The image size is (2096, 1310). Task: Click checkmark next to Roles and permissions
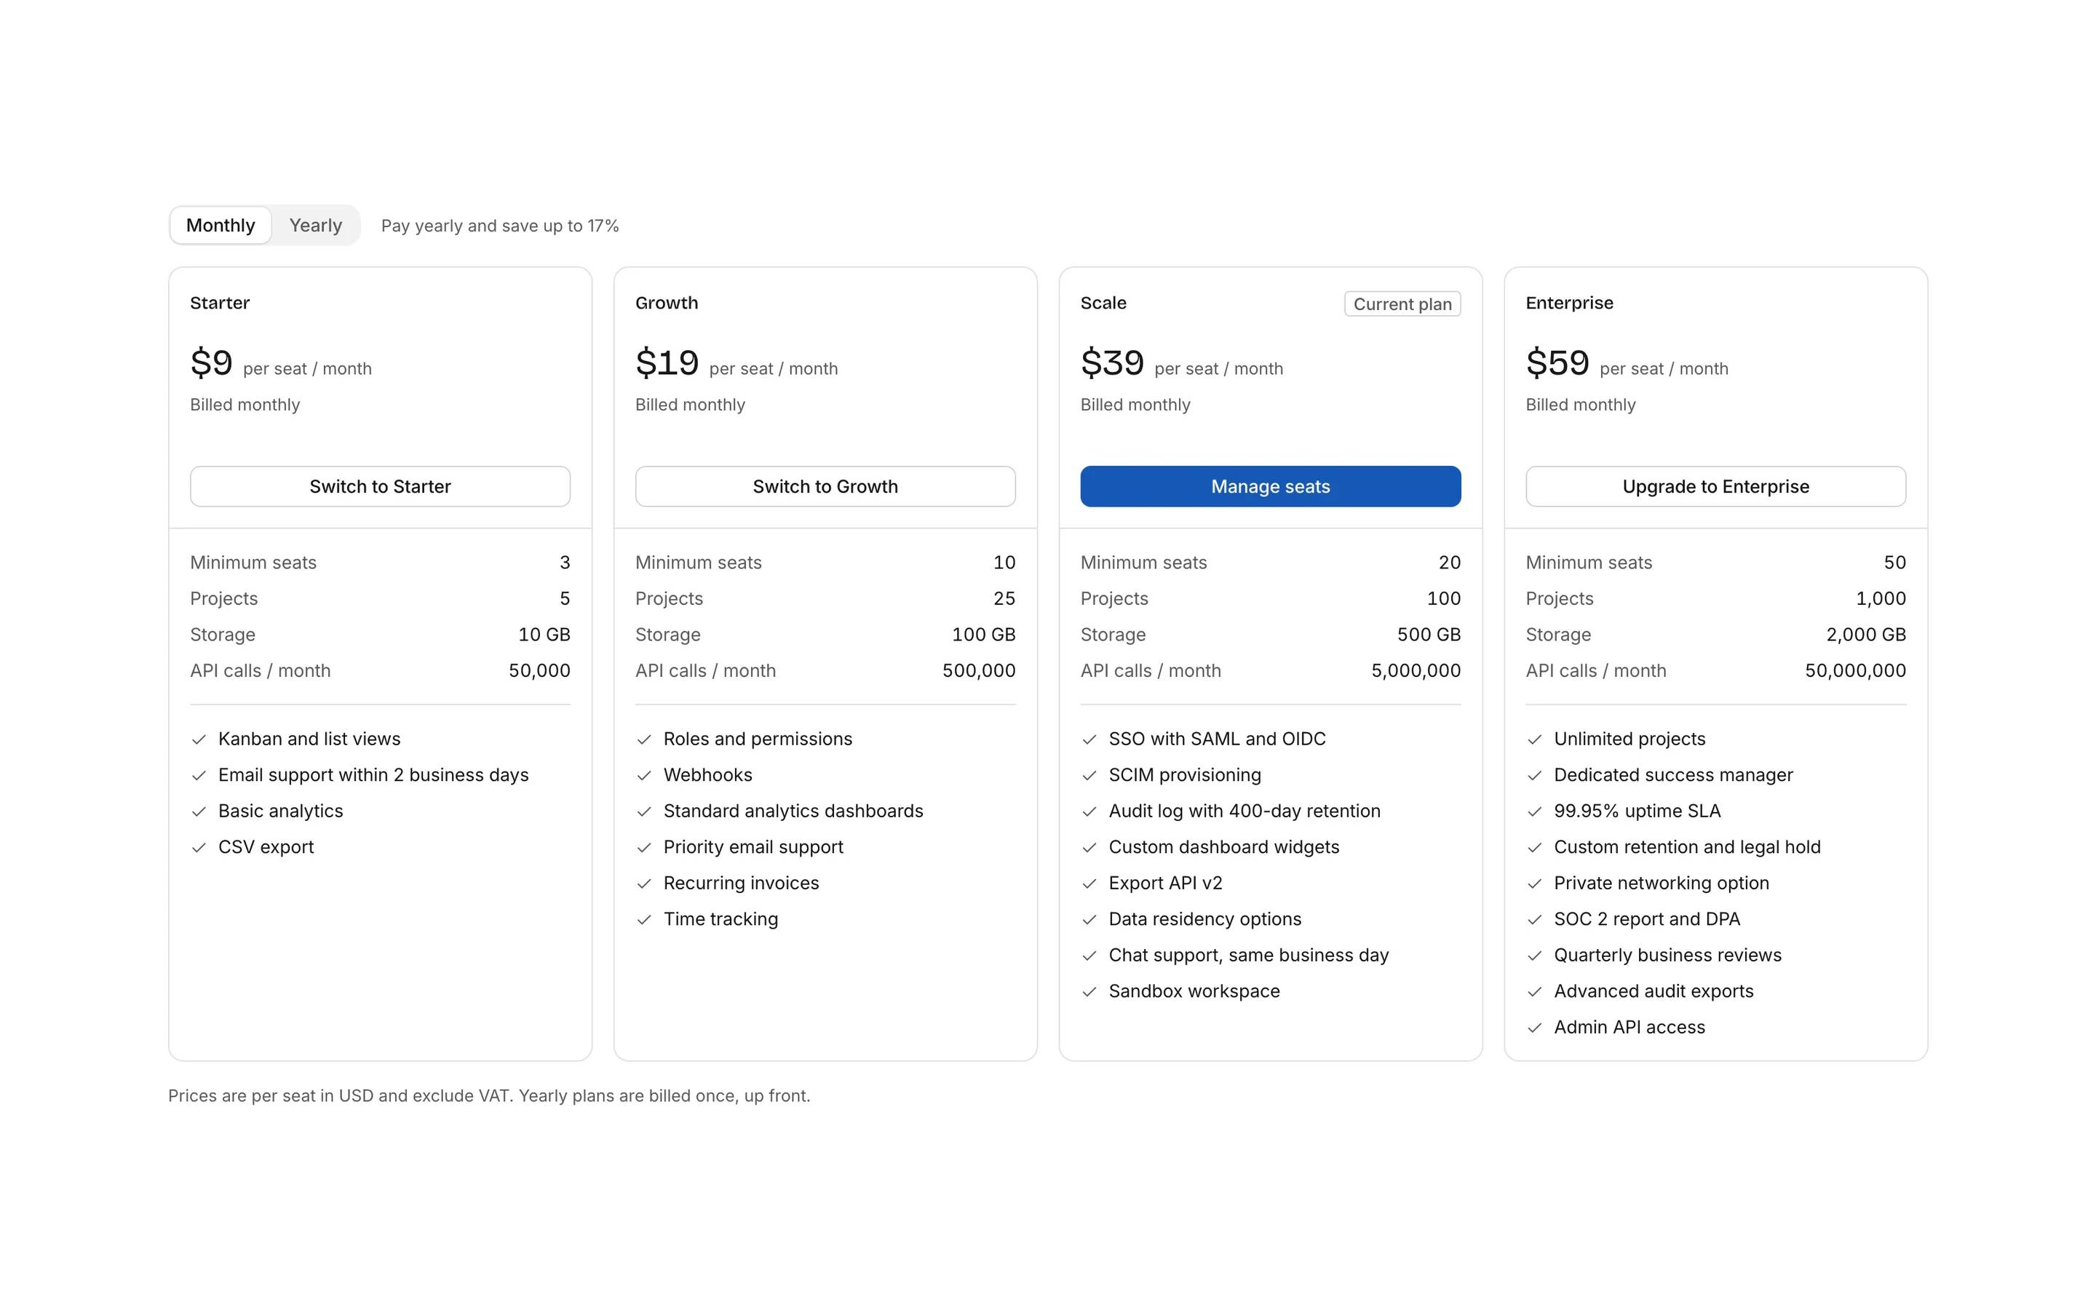coord(643,740)
